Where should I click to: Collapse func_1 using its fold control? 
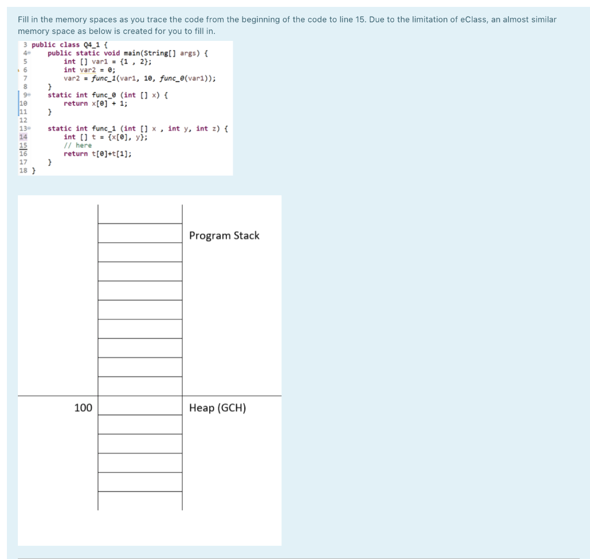(x=30, y=128)
